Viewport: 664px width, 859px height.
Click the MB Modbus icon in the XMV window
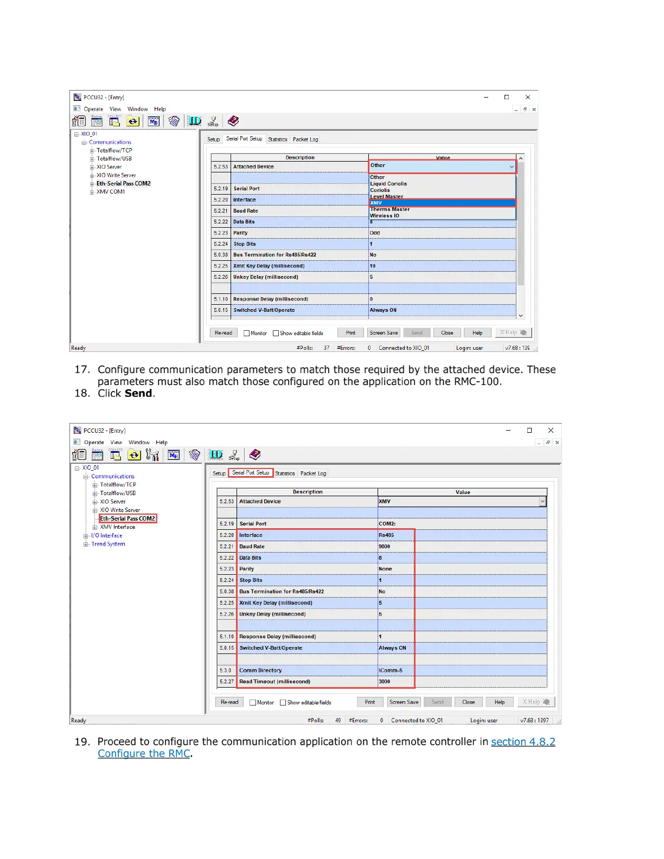174,455
